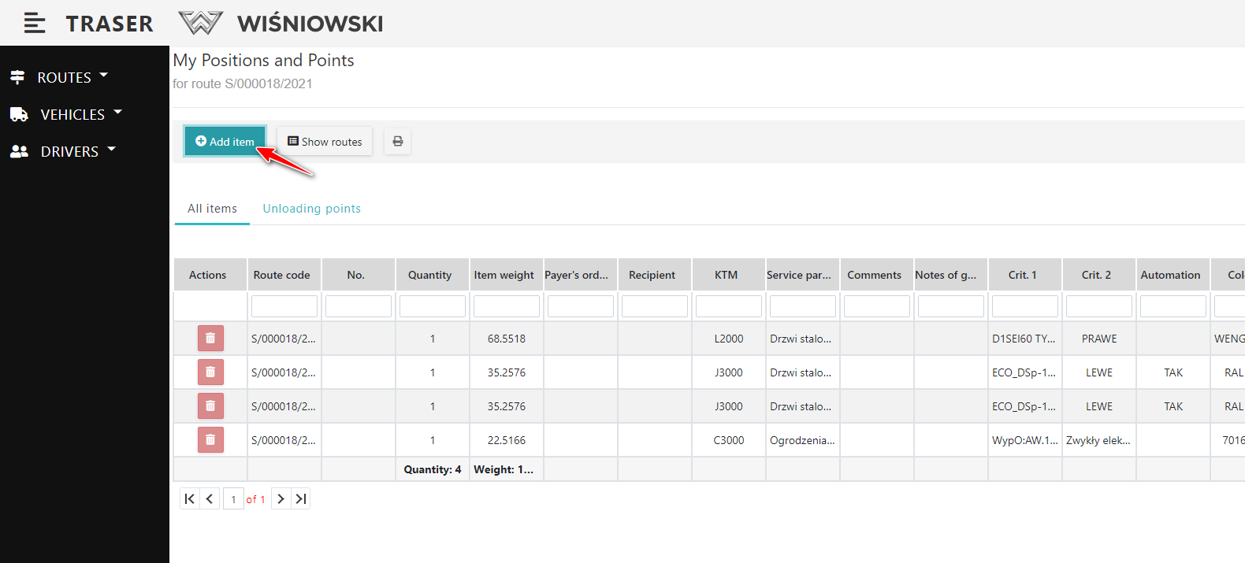Click the Route code filter field
This screenshot has width=1245, height=563.
pos(284,306)
